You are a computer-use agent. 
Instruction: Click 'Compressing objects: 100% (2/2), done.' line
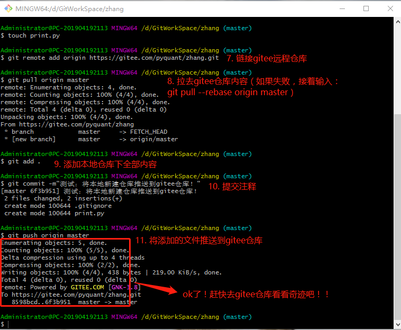click(70, 265)
